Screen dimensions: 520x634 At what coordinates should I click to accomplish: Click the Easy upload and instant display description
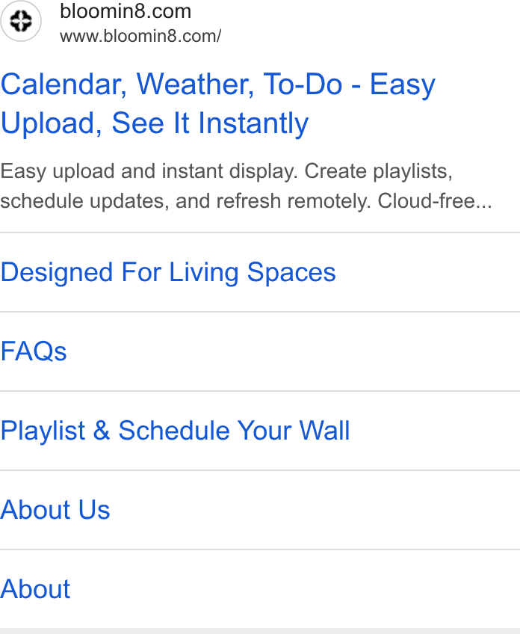click(x=246, y=186)
